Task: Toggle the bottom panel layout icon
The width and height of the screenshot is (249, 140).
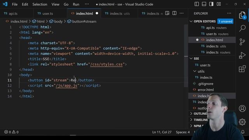Action: click(204, 4)
